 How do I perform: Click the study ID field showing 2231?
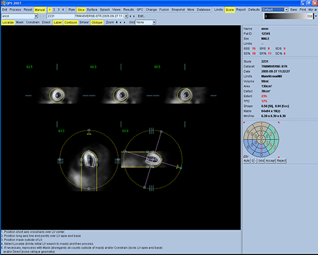[60, 16]
